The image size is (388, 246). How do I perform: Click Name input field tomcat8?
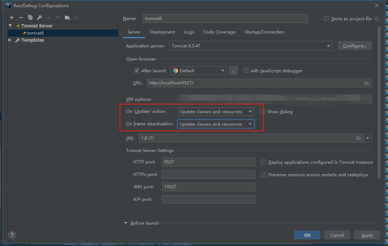pyautogui.click(x=225, y=19)
